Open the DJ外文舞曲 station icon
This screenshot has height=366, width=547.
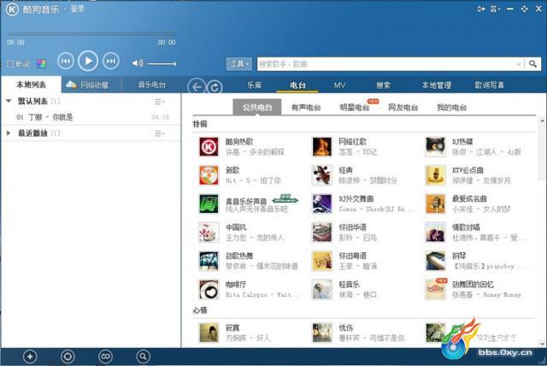tap(322, 204)
